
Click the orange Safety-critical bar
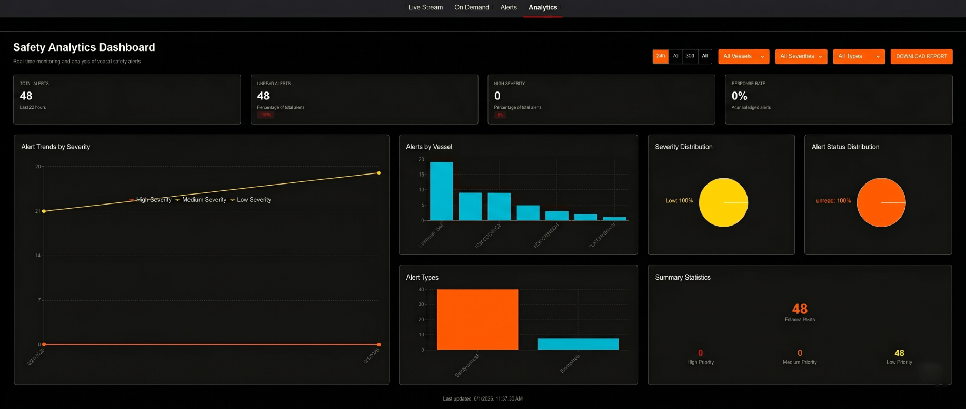(477, 319)
